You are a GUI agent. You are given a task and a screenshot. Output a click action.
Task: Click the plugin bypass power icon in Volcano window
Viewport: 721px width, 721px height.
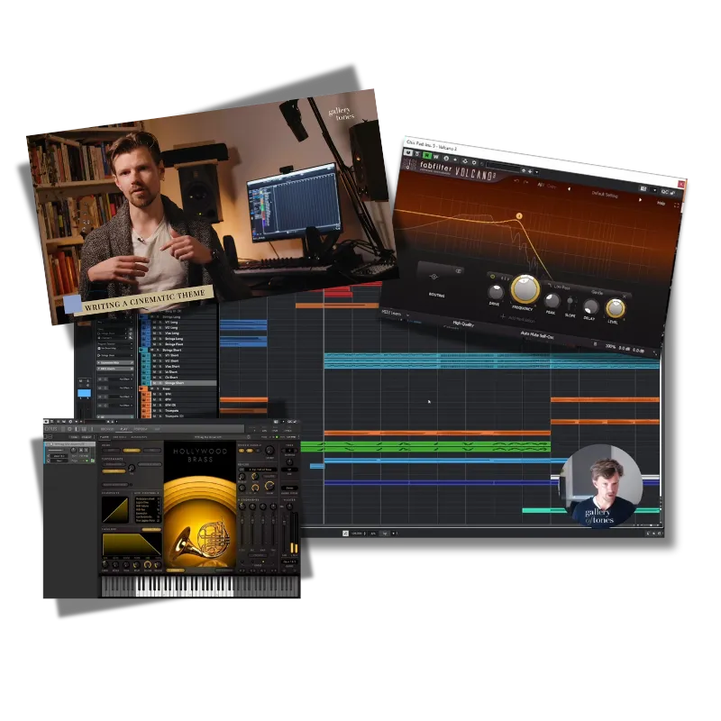(408, 152)
